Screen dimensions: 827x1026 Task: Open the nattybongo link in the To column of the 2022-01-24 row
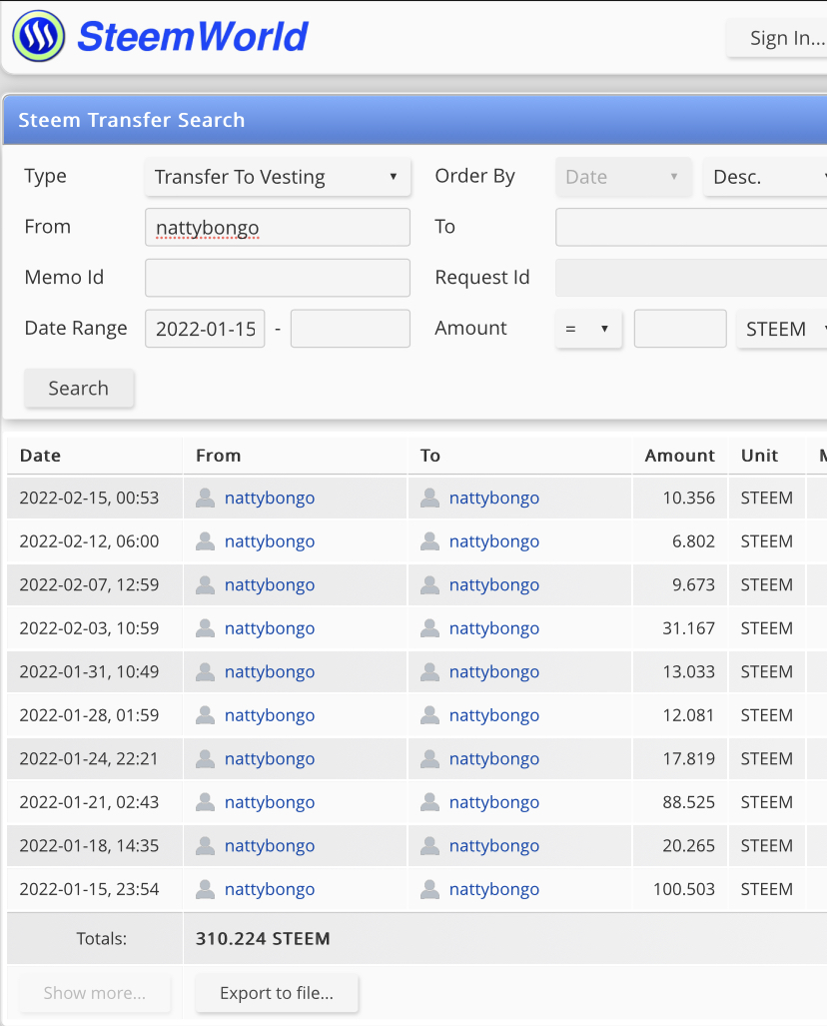point(494,759)
